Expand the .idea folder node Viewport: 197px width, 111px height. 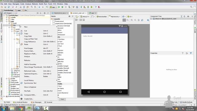tap(7, 19)
